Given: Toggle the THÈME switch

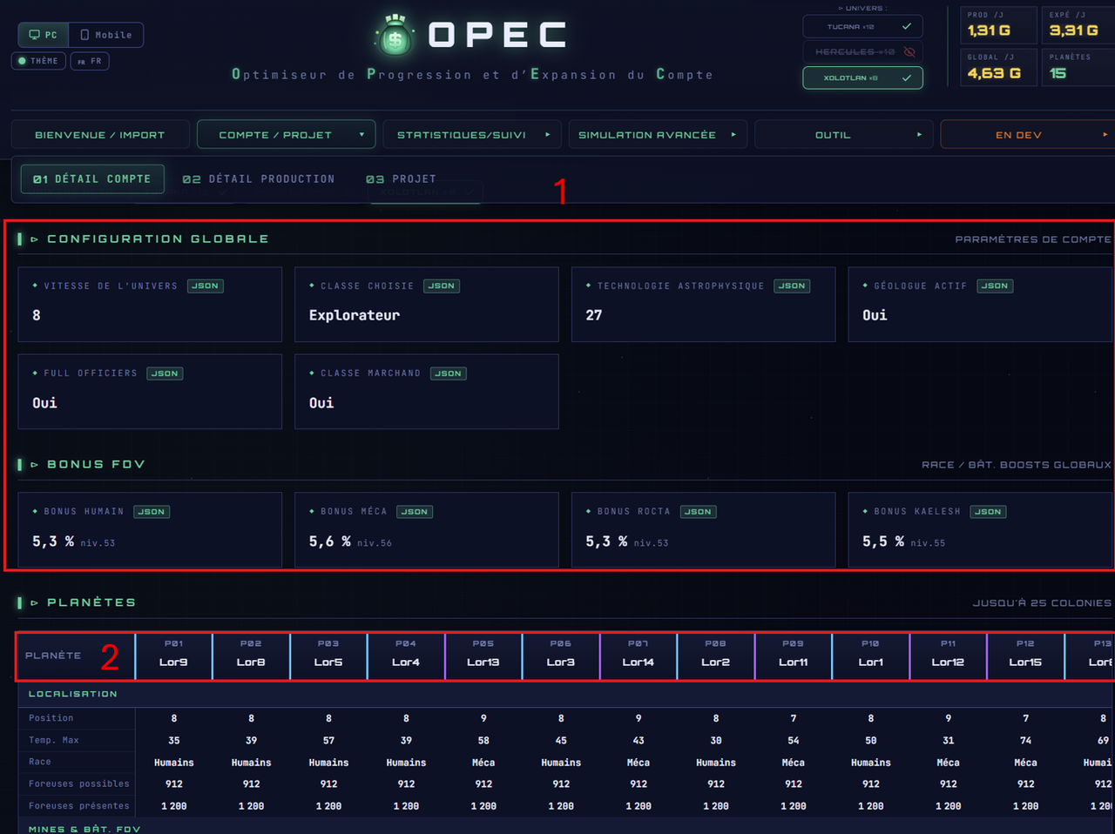Looking at the screenshot, I should click(38, 61).
